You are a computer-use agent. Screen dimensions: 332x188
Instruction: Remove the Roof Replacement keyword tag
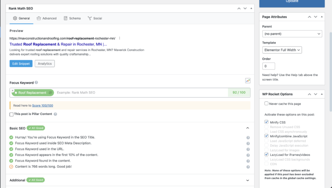coord(13,90)
